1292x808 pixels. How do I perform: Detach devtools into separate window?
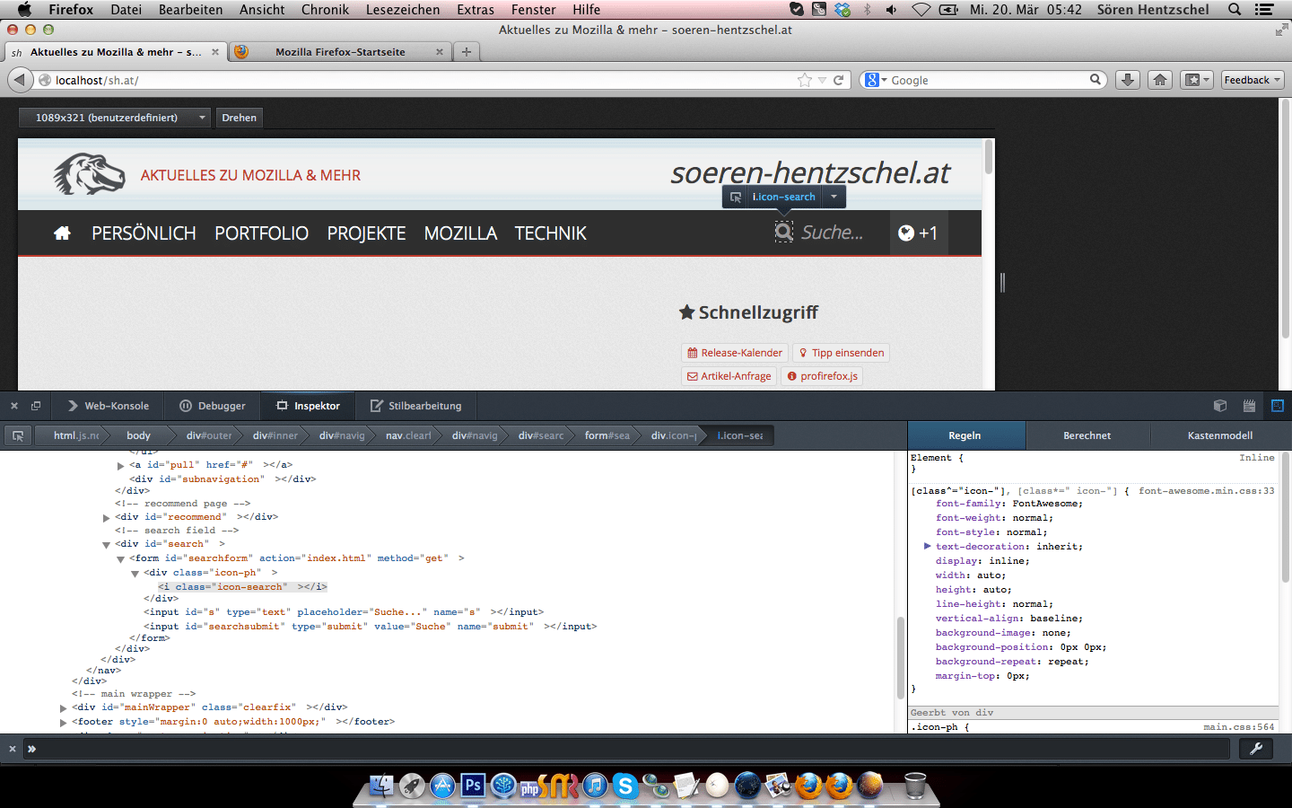click(x=36, y=406)
